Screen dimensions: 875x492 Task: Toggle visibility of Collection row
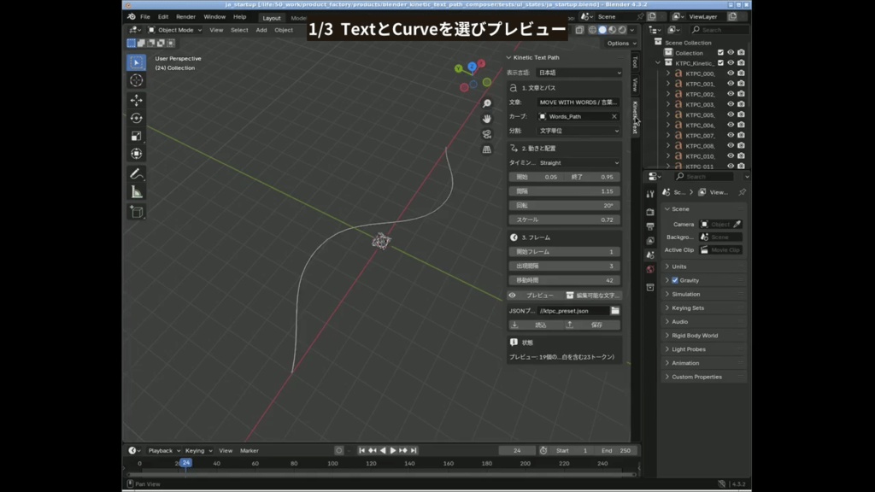click(731, 52)
